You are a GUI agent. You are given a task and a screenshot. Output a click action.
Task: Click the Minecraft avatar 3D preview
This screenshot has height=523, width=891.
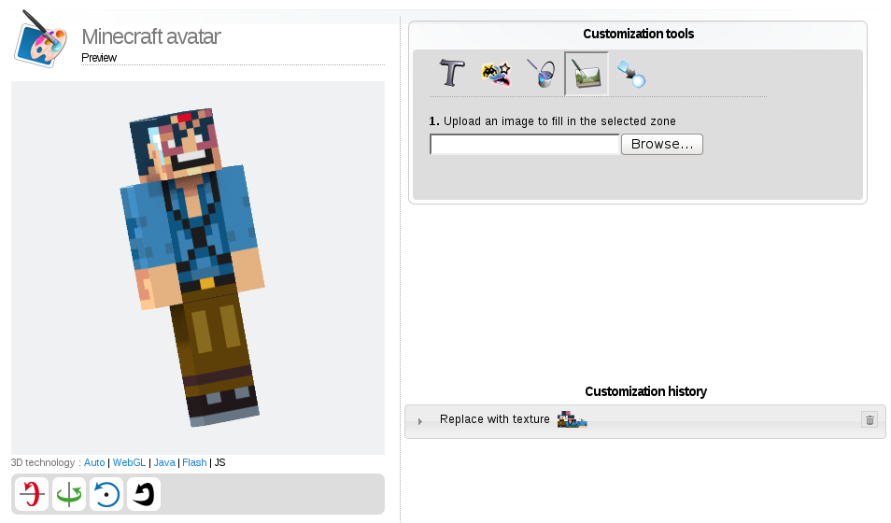click(198, 268)
